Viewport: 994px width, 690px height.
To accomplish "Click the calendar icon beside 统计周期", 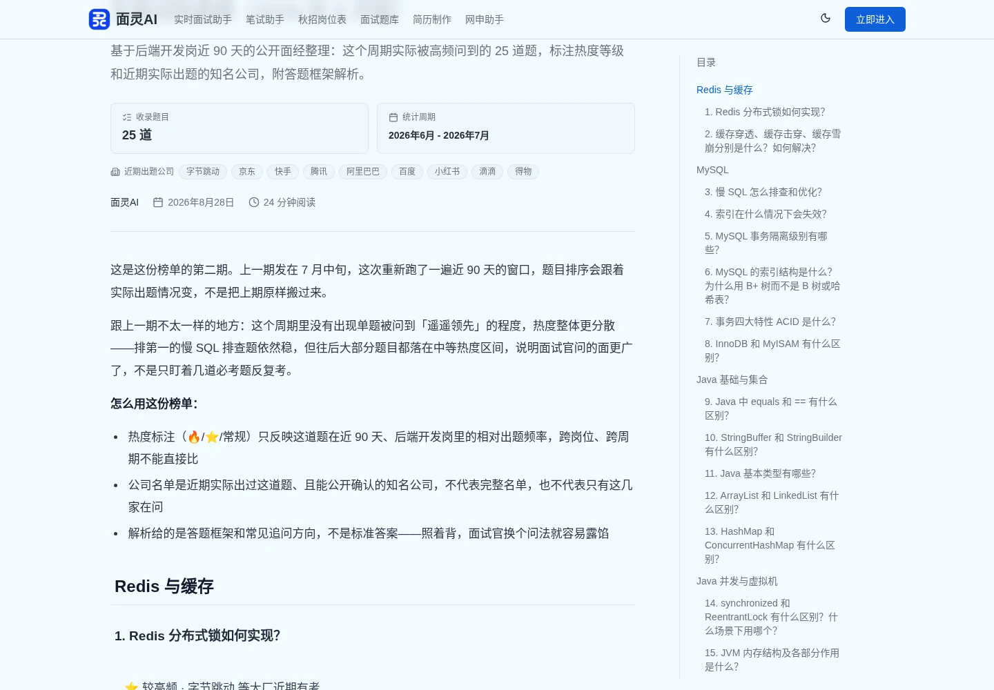I will (x=393, y=117).
